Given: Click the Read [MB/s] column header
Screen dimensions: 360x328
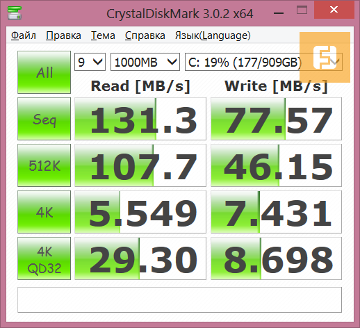Looking at the screenshot, I should 140,86.
